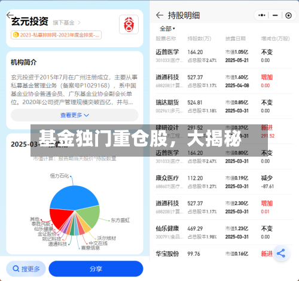The image size is (299, 281).
Task: Click the 112.20 holdings value
Action: click(195, 178)
